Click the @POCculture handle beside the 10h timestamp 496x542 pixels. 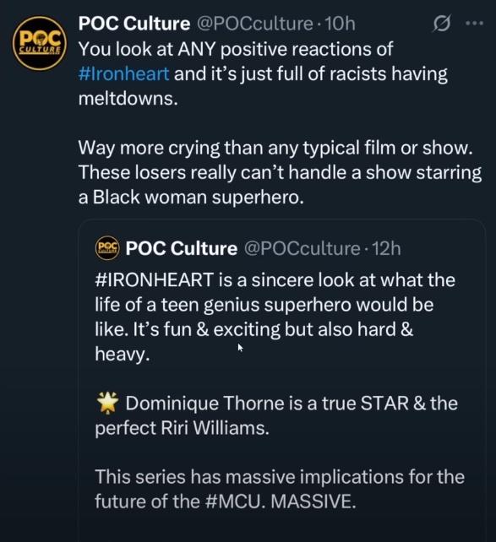point(255,24)
